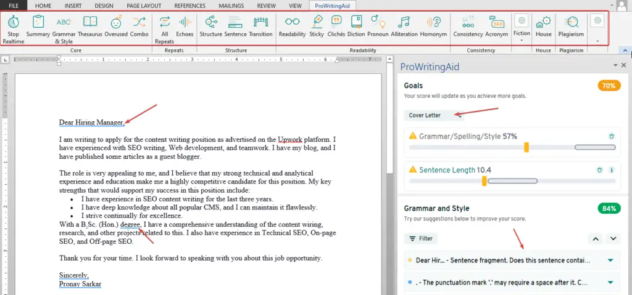Run the Alliteration report

pyautogui.click(x=404, y=27)
